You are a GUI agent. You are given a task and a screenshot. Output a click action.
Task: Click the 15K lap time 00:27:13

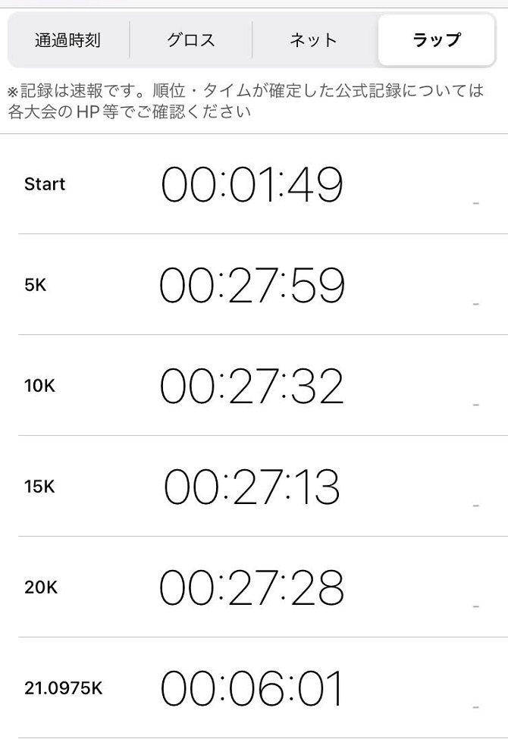pos(252,487)
